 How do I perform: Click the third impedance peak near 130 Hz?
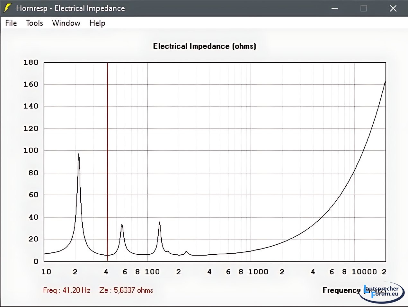coord(159,223)
